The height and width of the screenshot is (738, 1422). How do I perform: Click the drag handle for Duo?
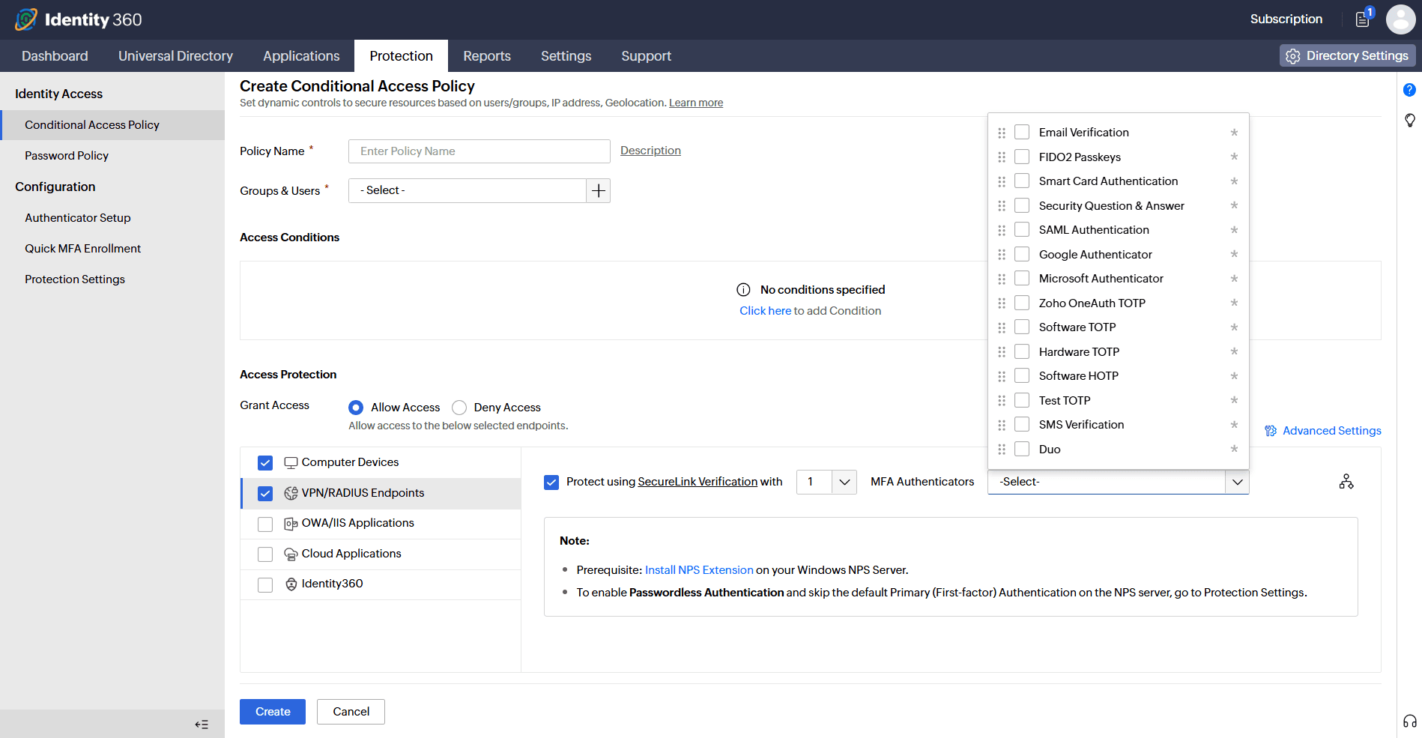1002,450
